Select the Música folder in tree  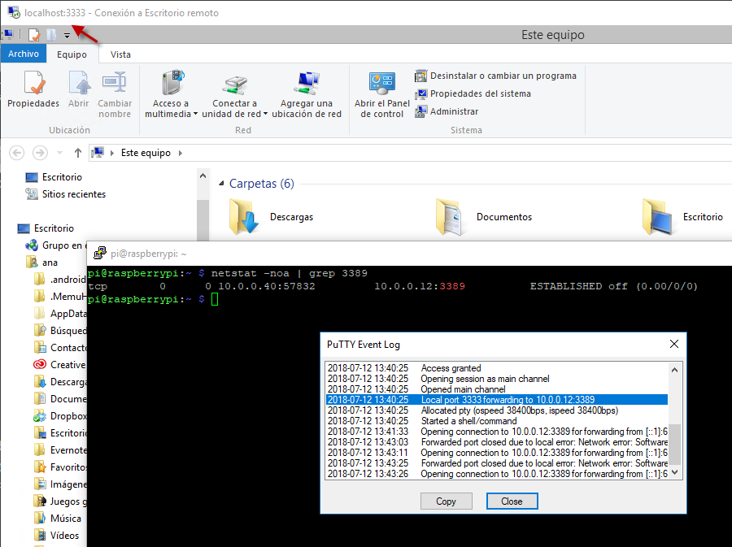pos(58,519)
